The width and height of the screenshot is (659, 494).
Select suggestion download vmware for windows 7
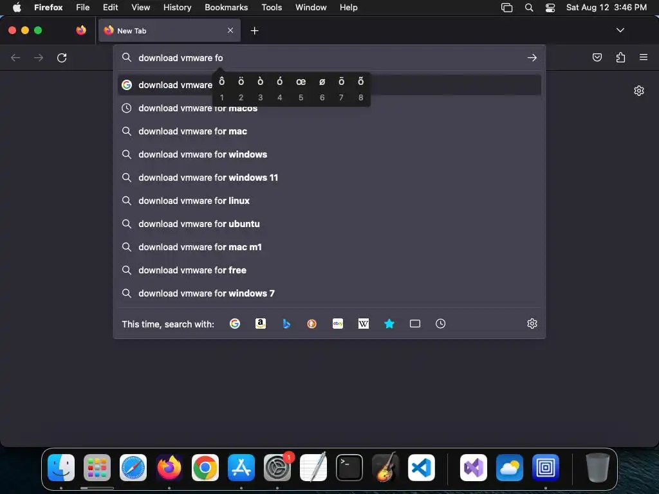329,293
